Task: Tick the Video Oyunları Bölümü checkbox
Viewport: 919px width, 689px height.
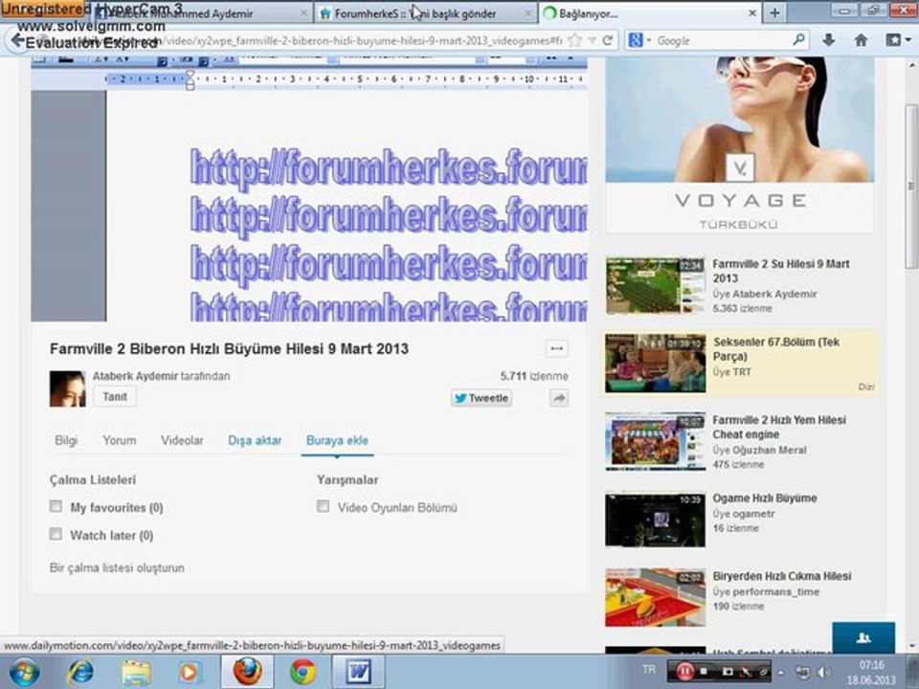Action: [x=323, y=506]
